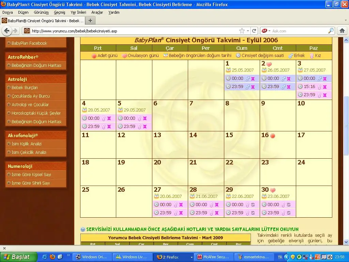Click the security shield tray icon
The image size is (349, 262).
(293, 257)
